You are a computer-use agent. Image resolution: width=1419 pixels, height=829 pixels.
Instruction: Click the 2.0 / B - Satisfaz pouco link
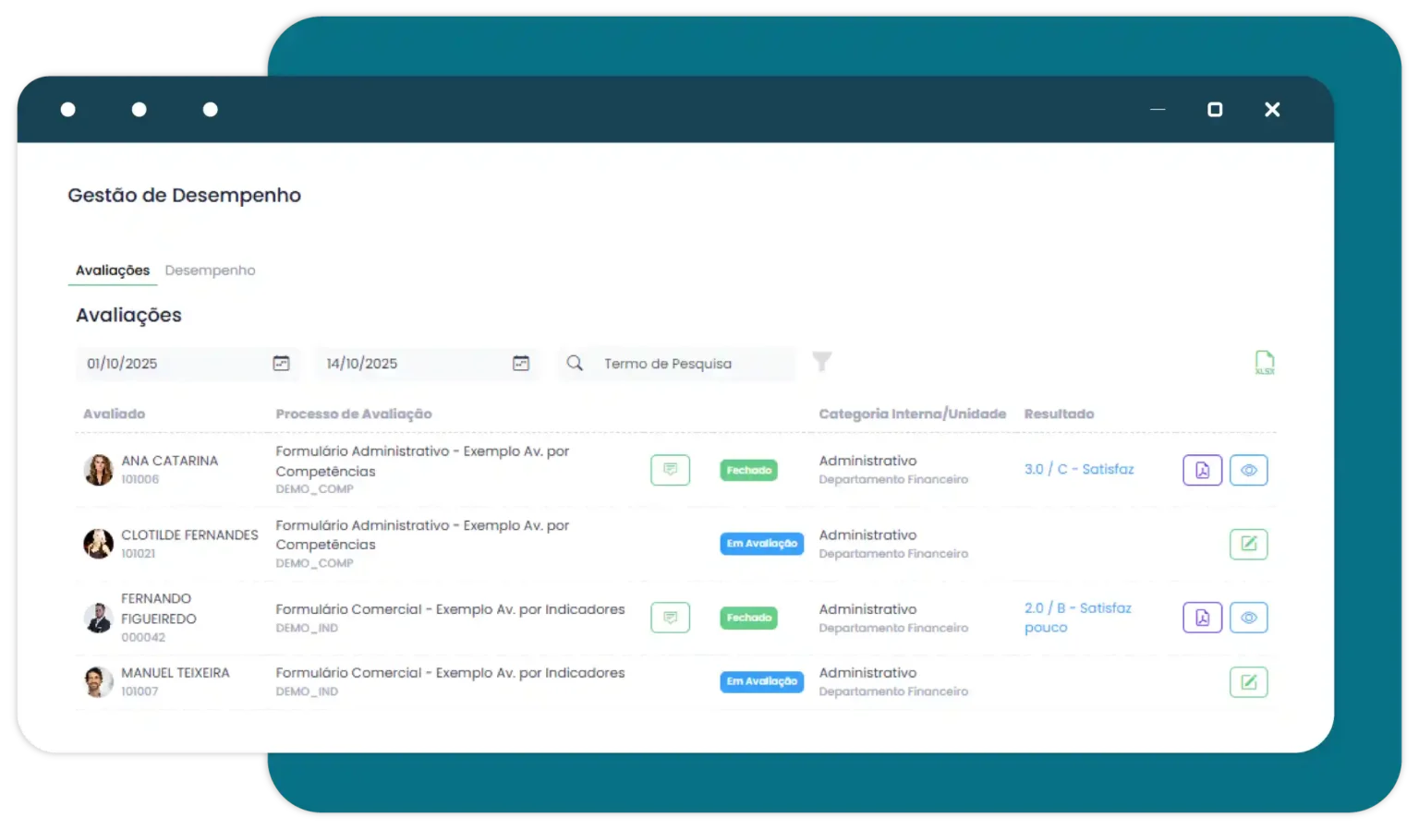1077,617
